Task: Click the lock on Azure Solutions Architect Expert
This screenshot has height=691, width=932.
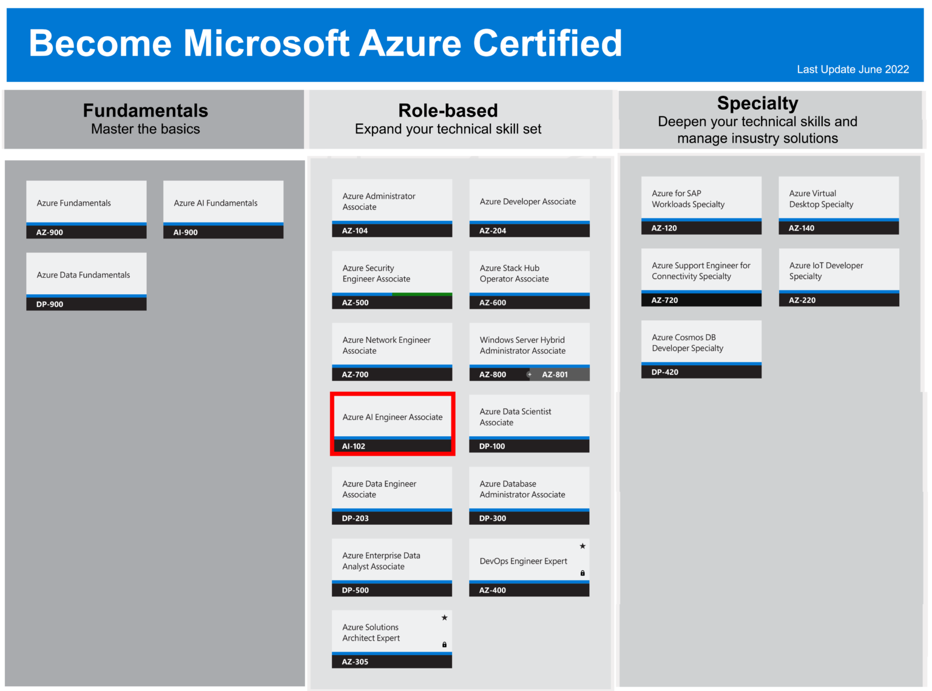Action: pos(444,644)
